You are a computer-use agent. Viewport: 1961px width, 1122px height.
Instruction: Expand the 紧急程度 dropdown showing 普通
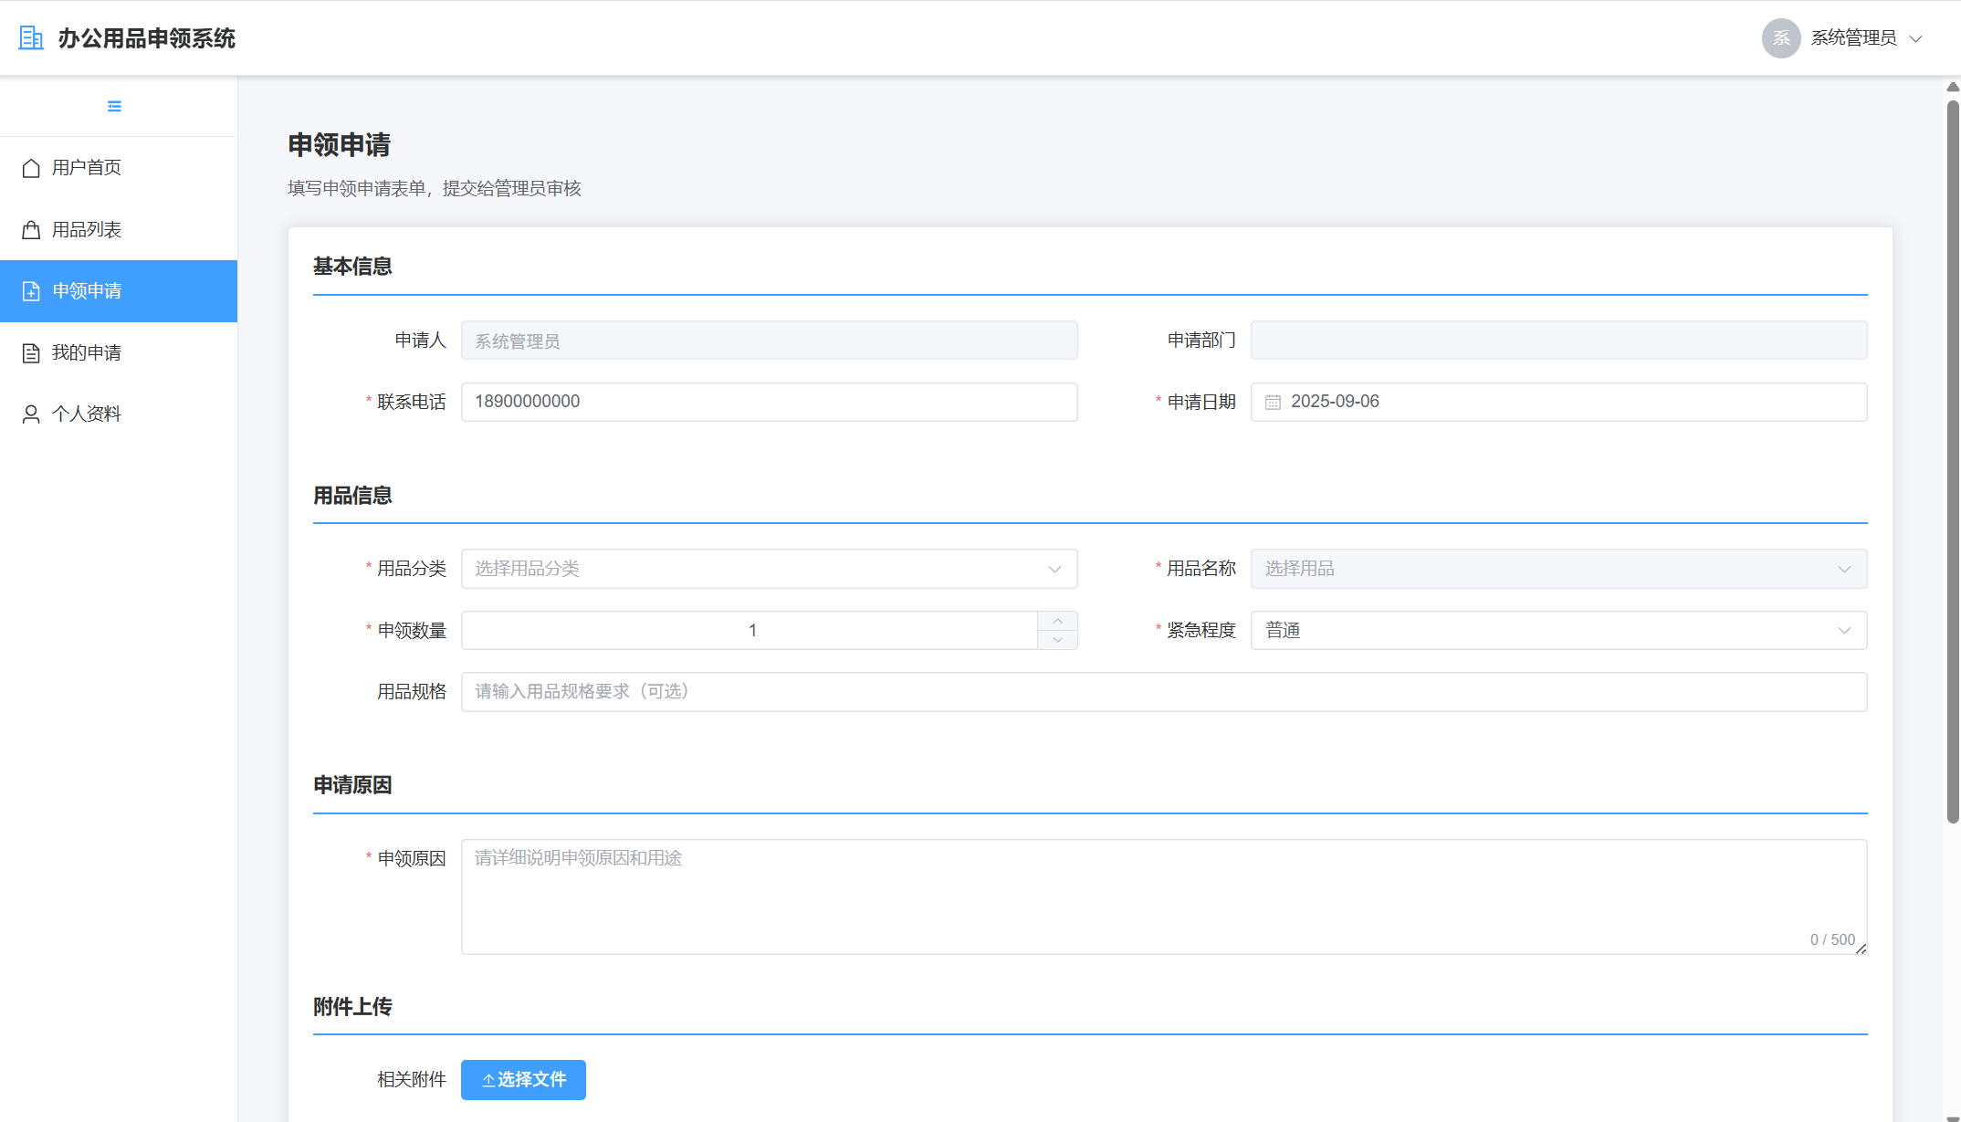point(1557,631)
